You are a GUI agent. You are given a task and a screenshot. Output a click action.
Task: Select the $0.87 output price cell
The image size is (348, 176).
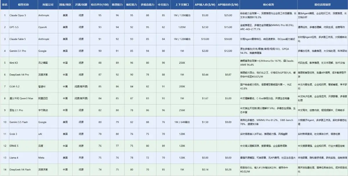tap(228, 75)
